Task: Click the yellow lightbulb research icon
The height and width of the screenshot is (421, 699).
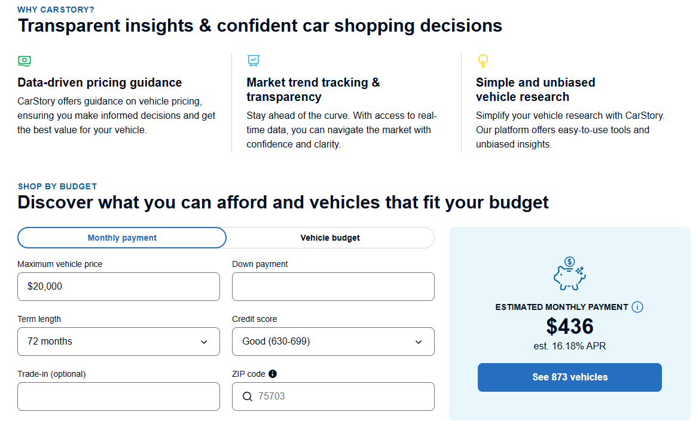Action: point(483,60)
